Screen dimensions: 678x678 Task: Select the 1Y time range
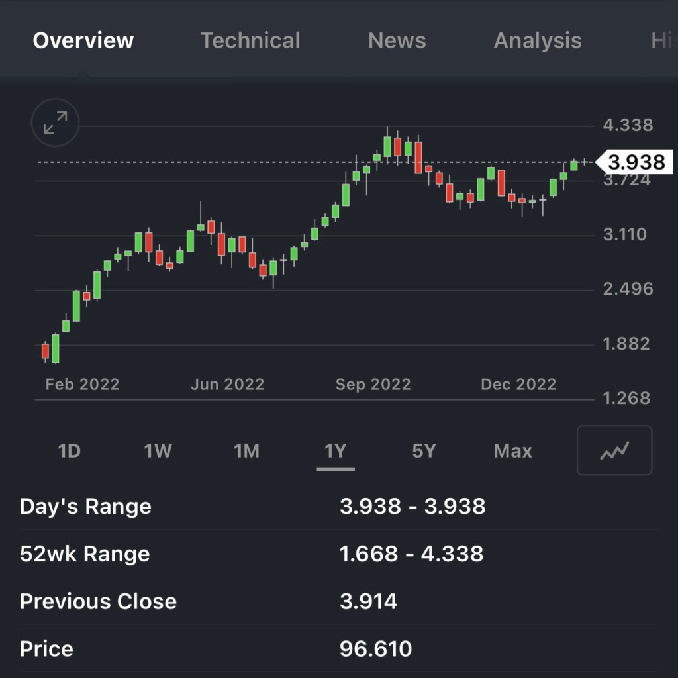click(x=336, y=451)
